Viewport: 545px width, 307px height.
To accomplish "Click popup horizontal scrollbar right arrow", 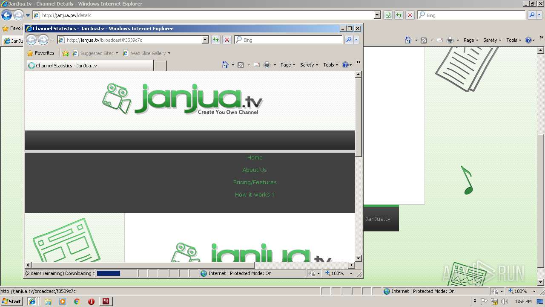I will pyautogui.click(x=352, y=265).
